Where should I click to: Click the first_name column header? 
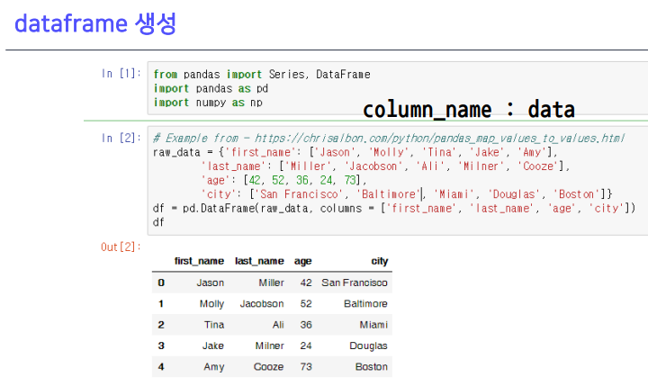pos(199,261)
